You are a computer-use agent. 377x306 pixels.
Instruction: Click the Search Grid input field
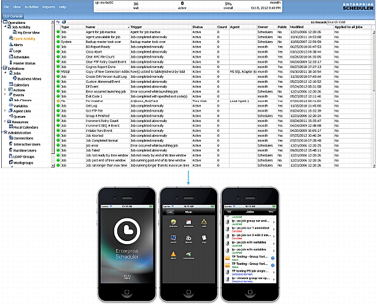tap(351, 22)
